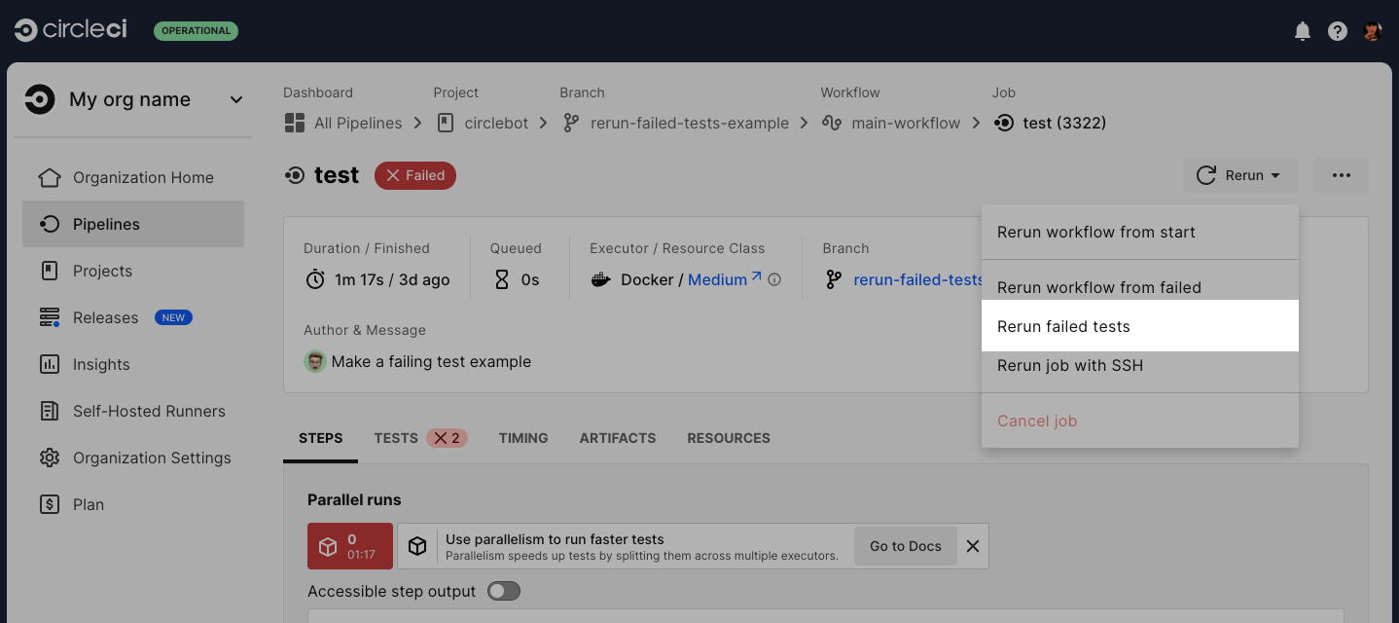Open the notifications bell
Screen dimensions: 1399x623
pyautogui.click(x=1303, y=31)
